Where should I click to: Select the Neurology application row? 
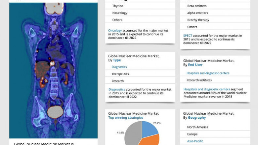pos(140,13)
